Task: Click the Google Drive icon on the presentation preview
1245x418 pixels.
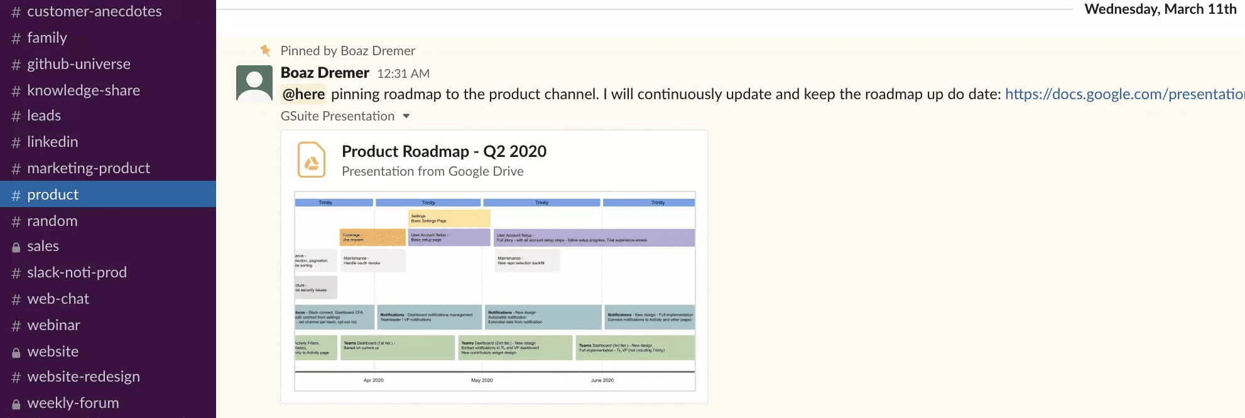Action: click(x=310, y=159)
